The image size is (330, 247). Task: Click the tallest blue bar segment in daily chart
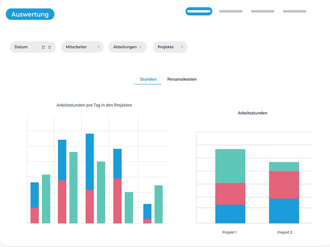[x=90, y=162]
